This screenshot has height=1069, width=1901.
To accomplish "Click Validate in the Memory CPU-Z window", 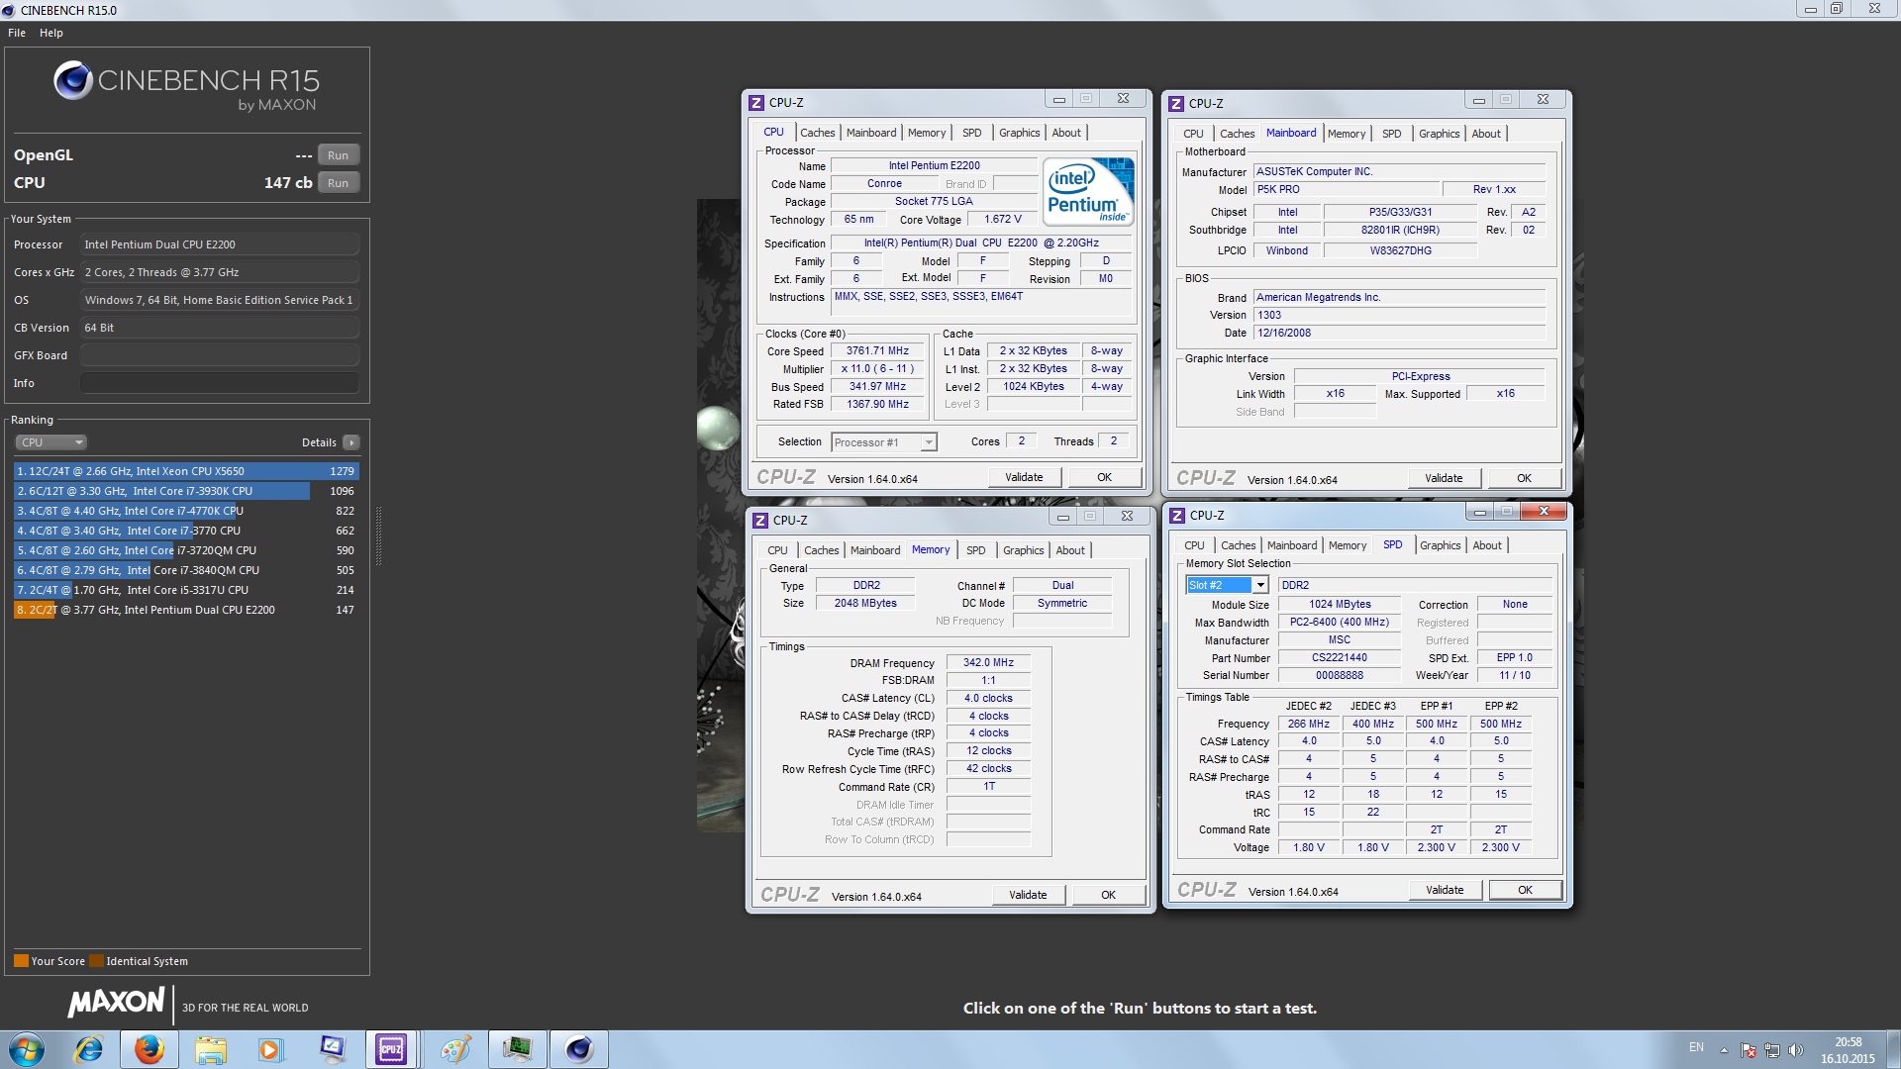I will [x=1028, y=895].
